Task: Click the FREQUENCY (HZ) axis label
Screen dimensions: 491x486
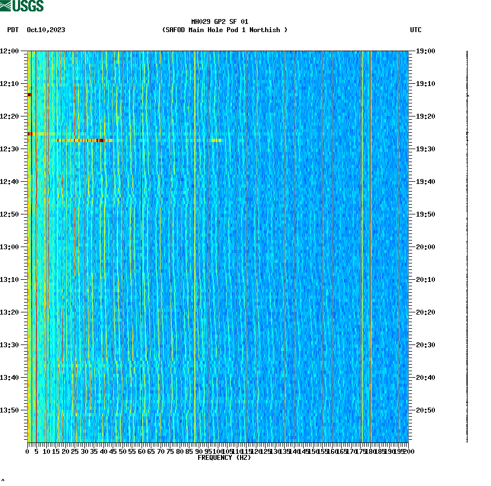Action: (x=224, y=458)
